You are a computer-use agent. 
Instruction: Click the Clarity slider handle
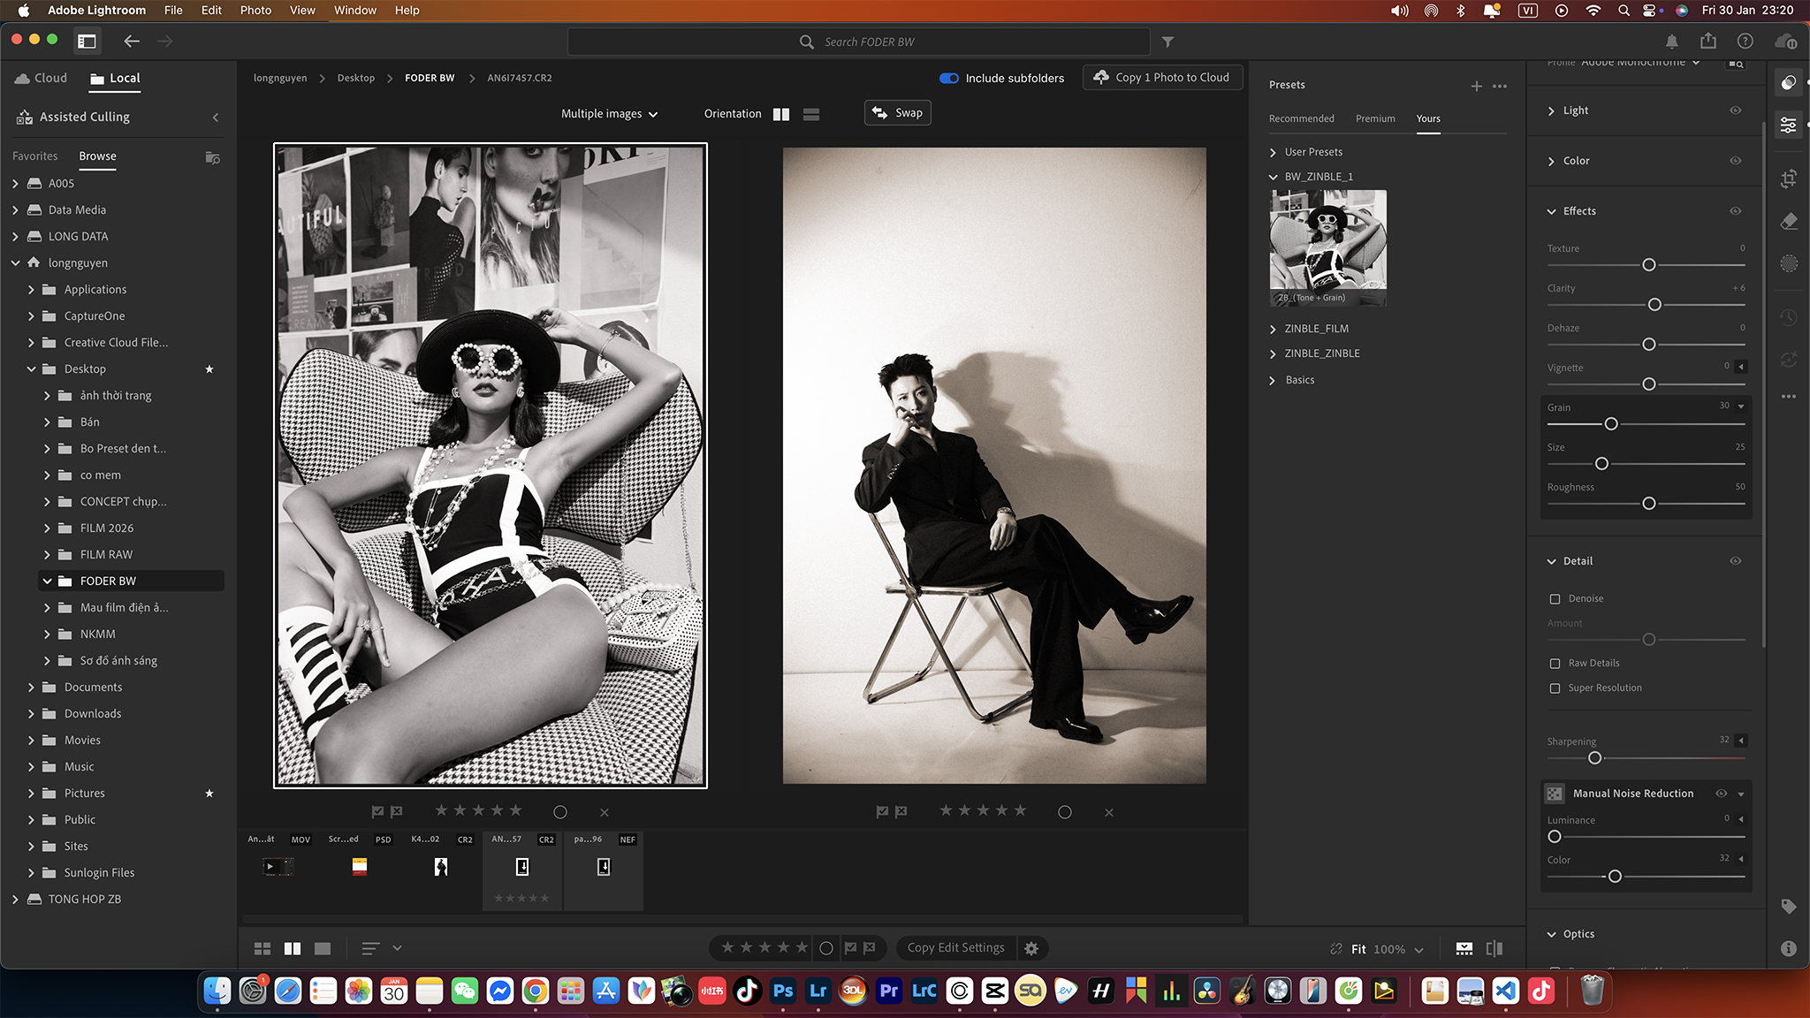[x=1654, y=305]
